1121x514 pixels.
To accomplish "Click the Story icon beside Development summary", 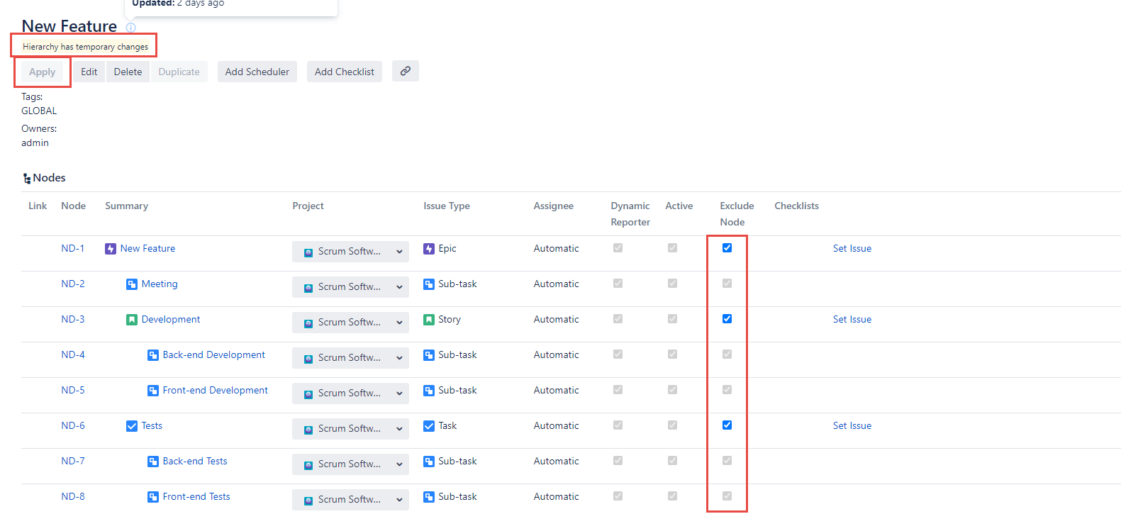I will [132, 320].
